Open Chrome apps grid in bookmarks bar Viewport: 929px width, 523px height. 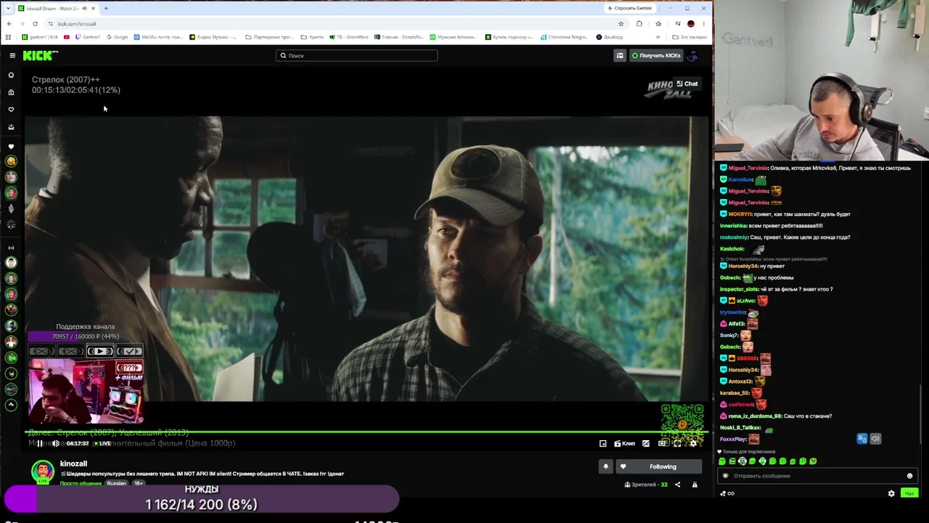(9, 37)
